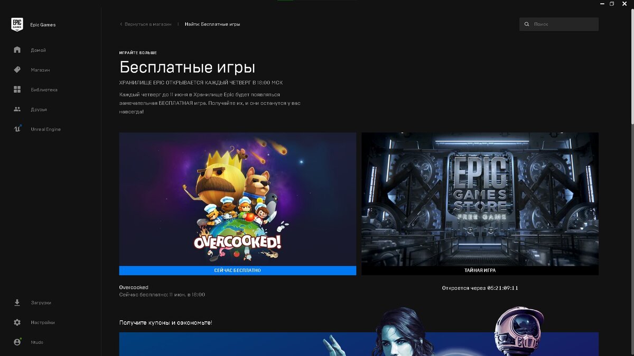Click the back chevron before Вернуться в магазин
Image resolution: width=634 pixels, height=356 pixels.
tap(121, 24)
